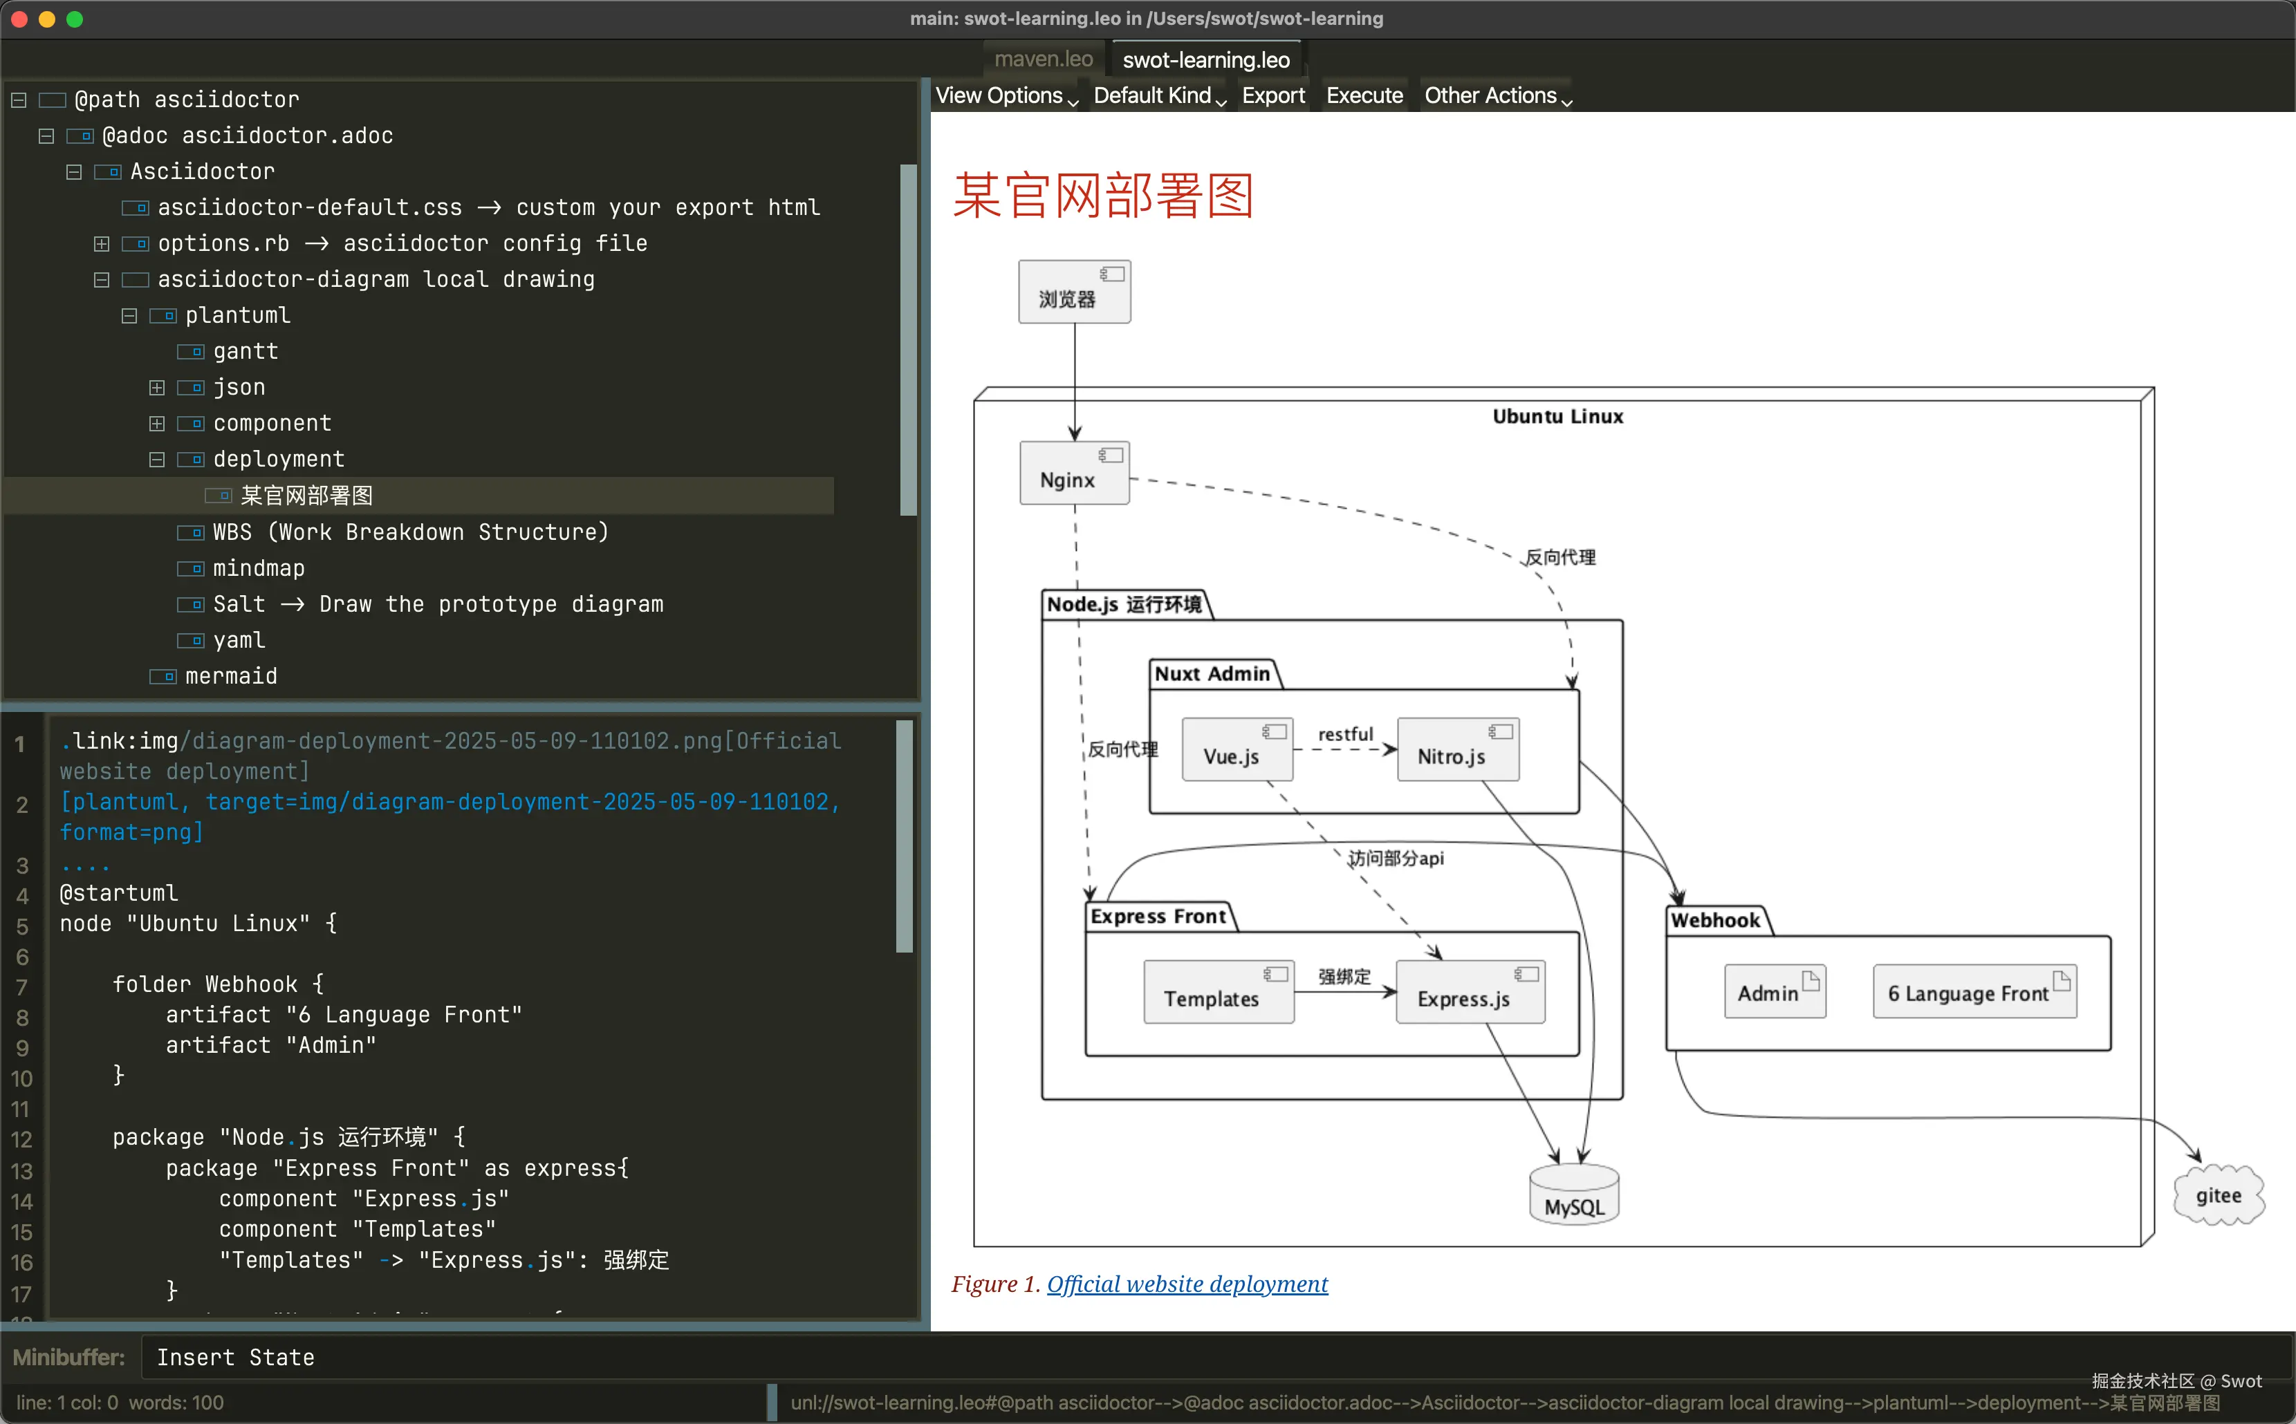Click the icon box beside Salt node

coord(190,605)
